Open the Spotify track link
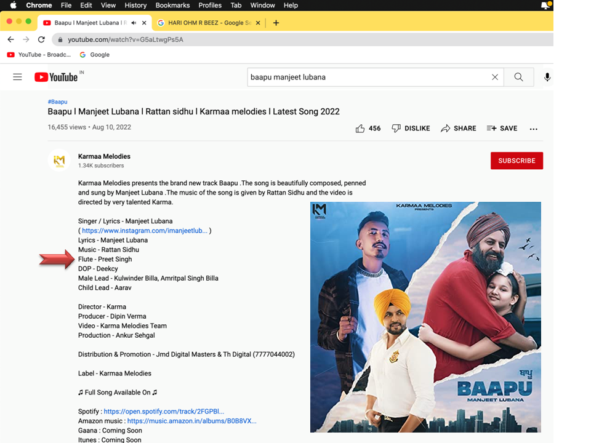The height and width of the screenshot is (443, 591). pyautogui.click(x=164, y=411)
